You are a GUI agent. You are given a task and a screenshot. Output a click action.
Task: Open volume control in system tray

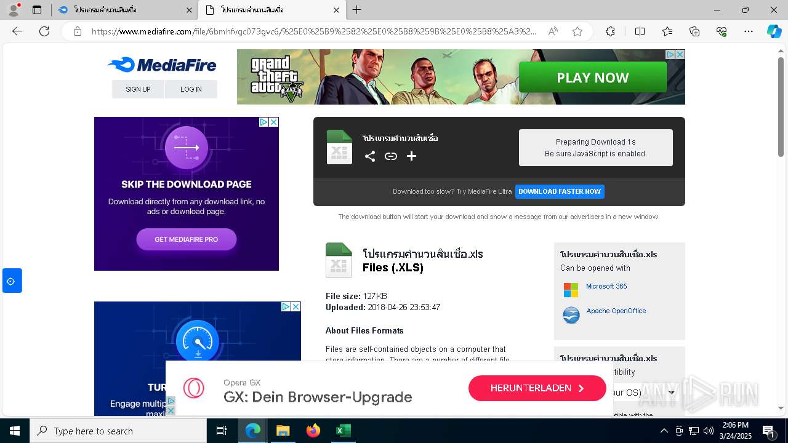coord(709,431)
